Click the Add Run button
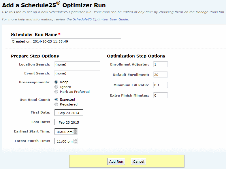 (x=116, y=162)
